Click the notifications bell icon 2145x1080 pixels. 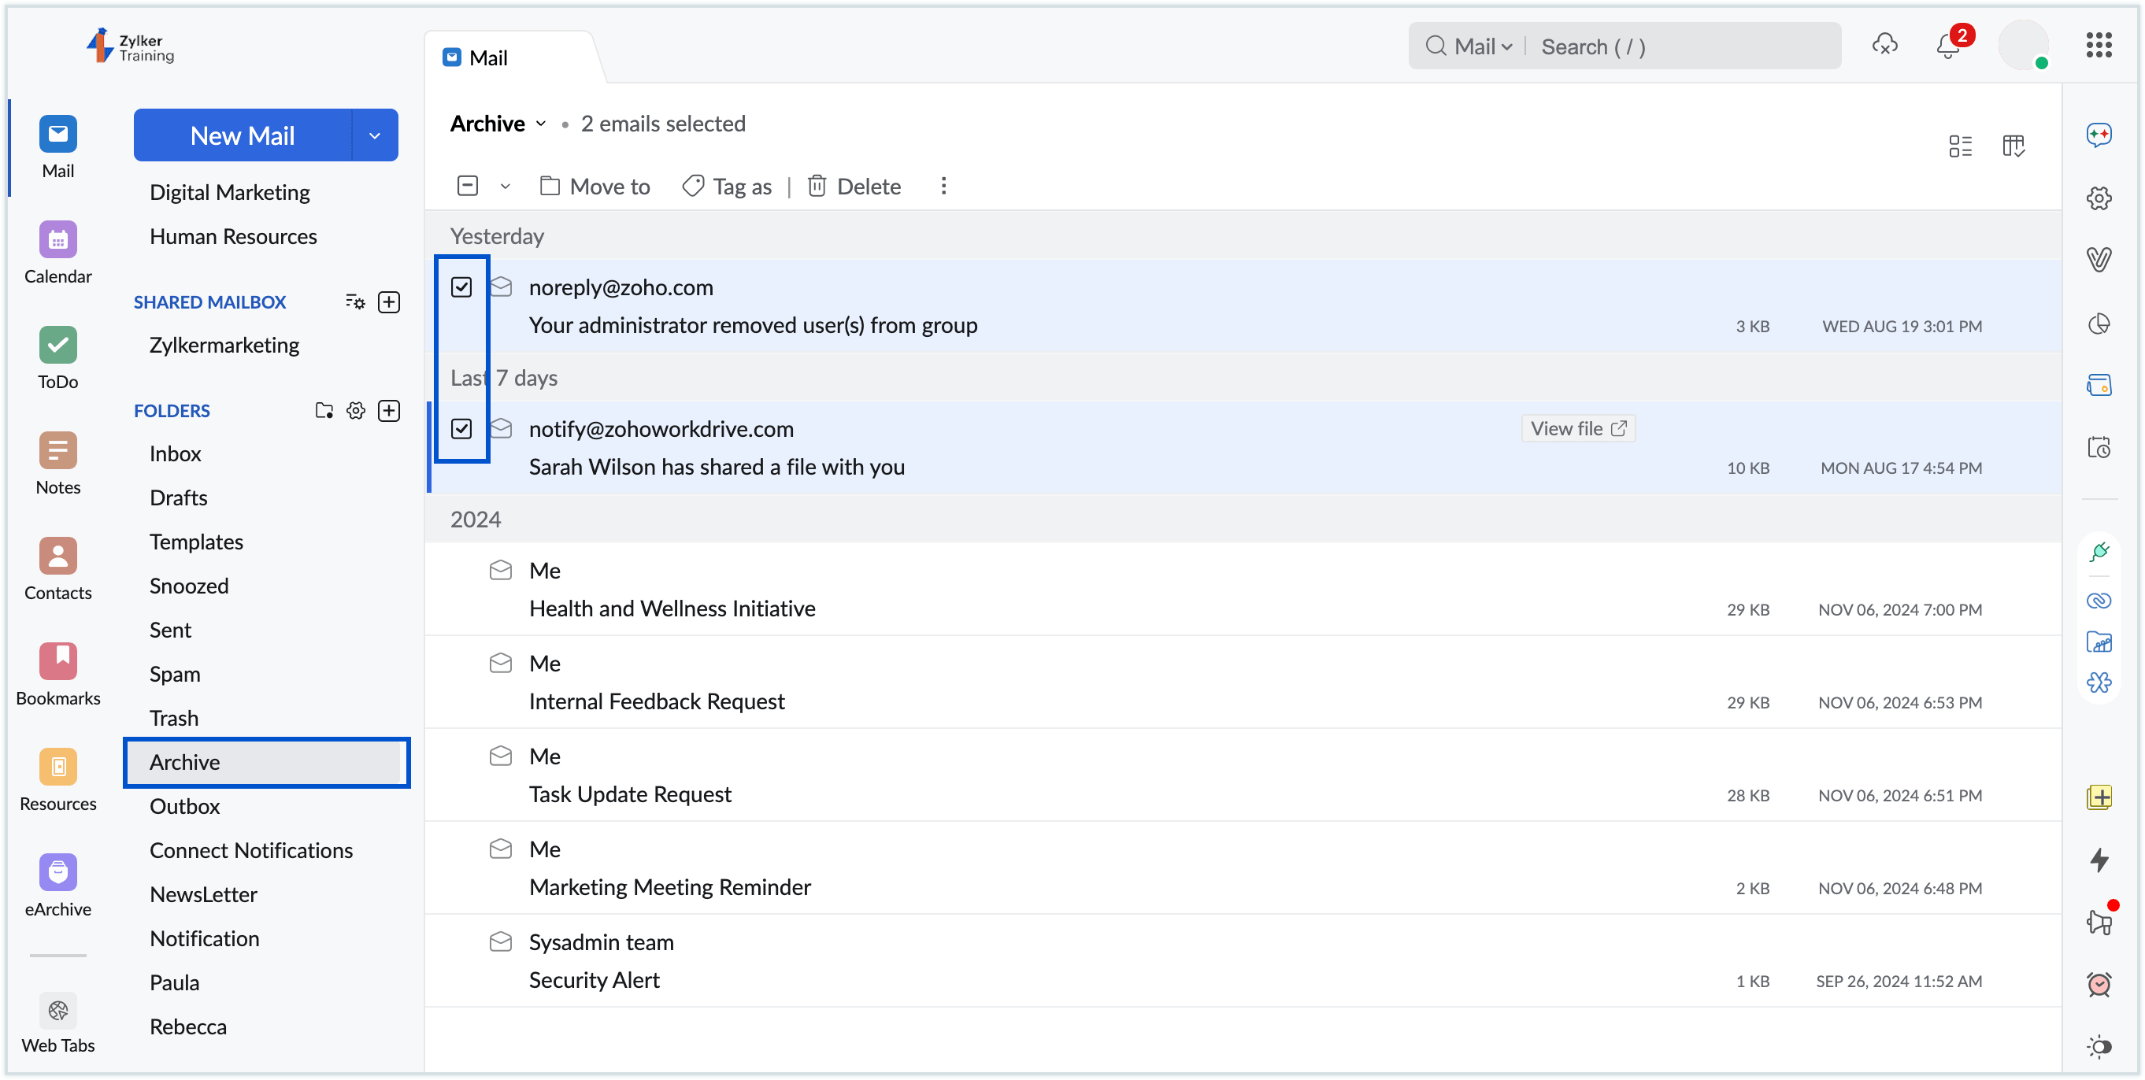(x=1948, y=46)
